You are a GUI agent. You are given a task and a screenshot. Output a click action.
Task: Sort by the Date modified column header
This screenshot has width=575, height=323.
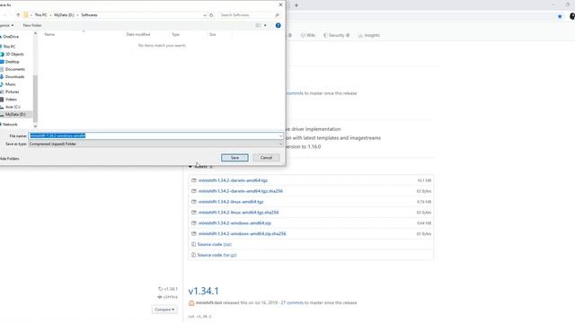coord(138,34)
